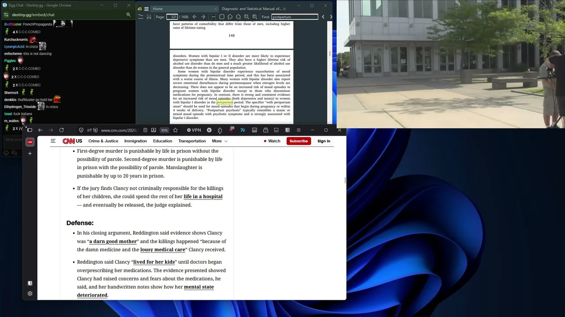Viewport: 565px width, 317px height.
Task: Reload the CNN page
Action: coord(61,130)
